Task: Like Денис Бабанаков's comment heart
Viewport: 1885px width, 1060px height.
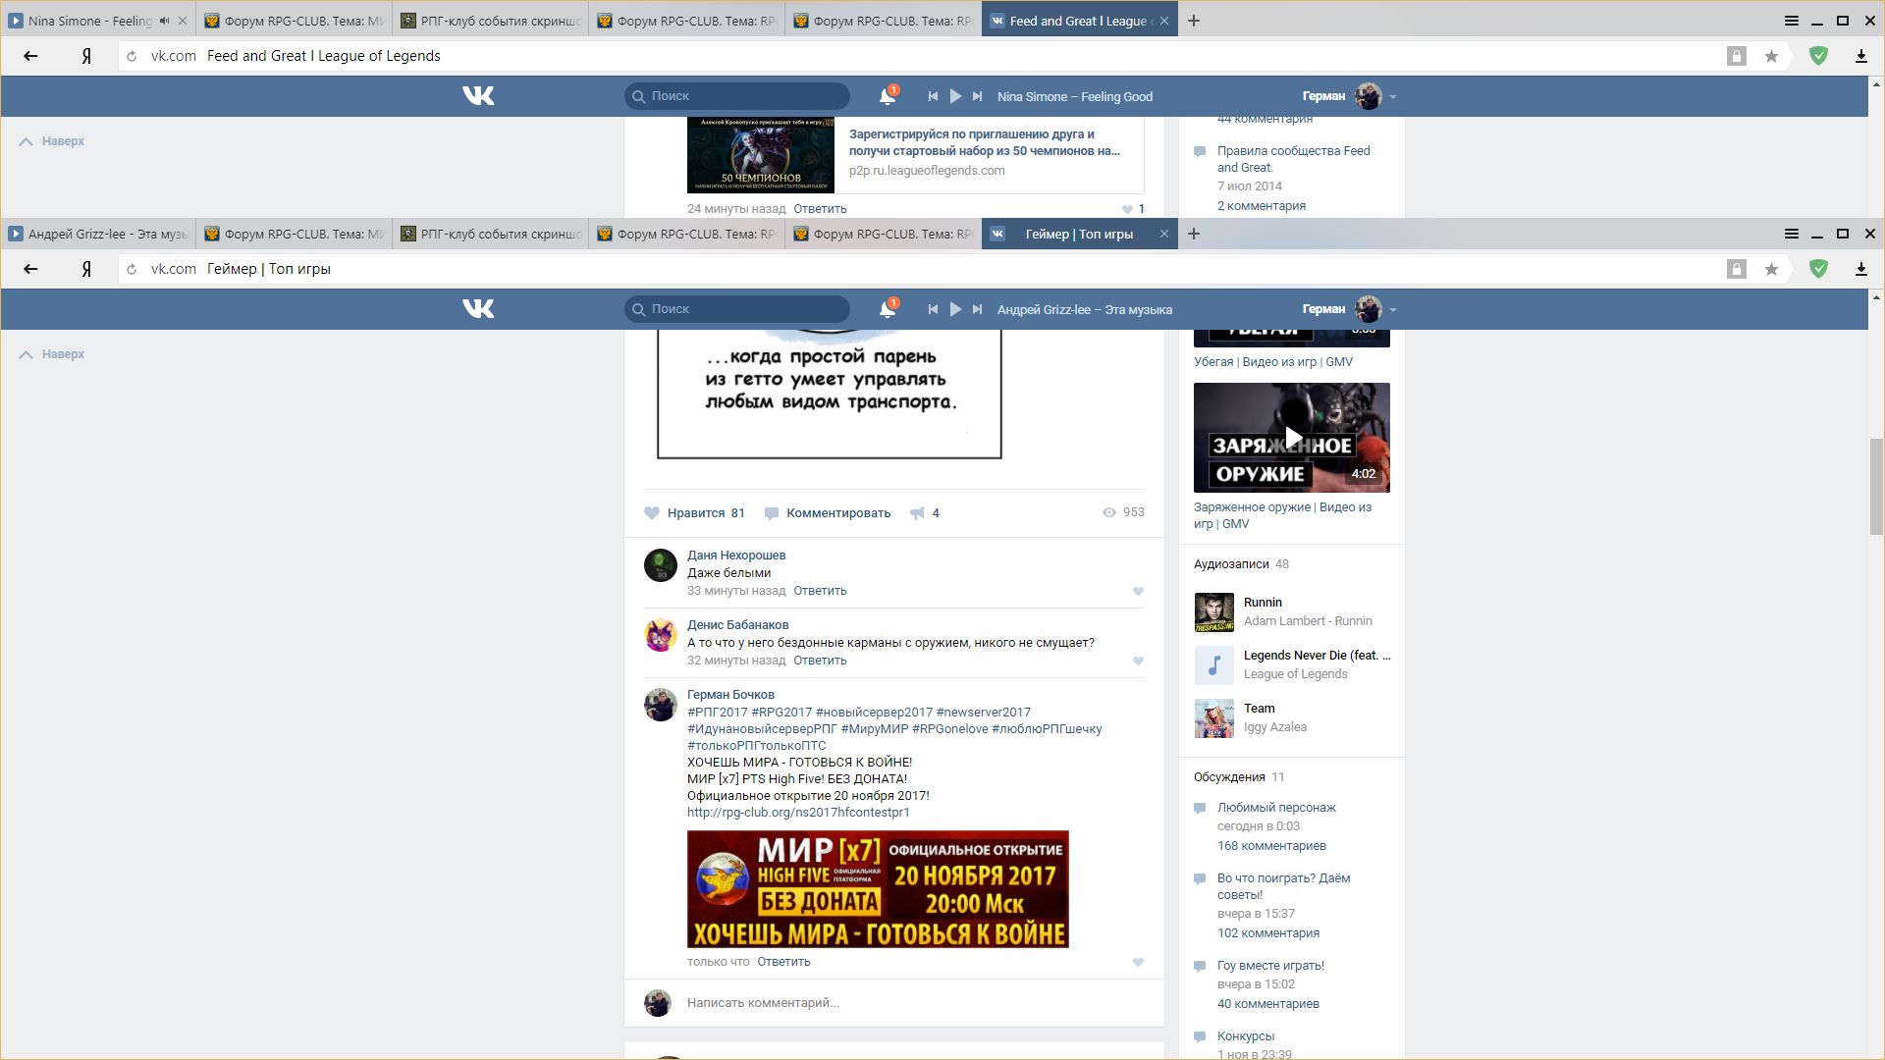Action: [x=1138, y=661]
